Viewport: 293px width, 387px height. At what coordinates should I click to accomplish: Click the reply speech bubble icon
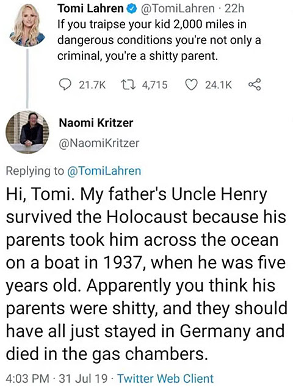pyautogui.click(x=66, y=85)
